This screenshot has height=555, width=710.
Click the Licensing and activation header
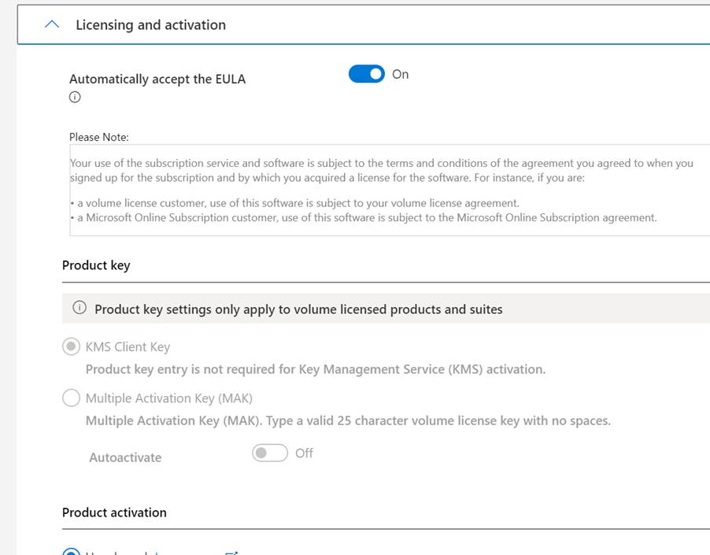click(x=150, y=24)
